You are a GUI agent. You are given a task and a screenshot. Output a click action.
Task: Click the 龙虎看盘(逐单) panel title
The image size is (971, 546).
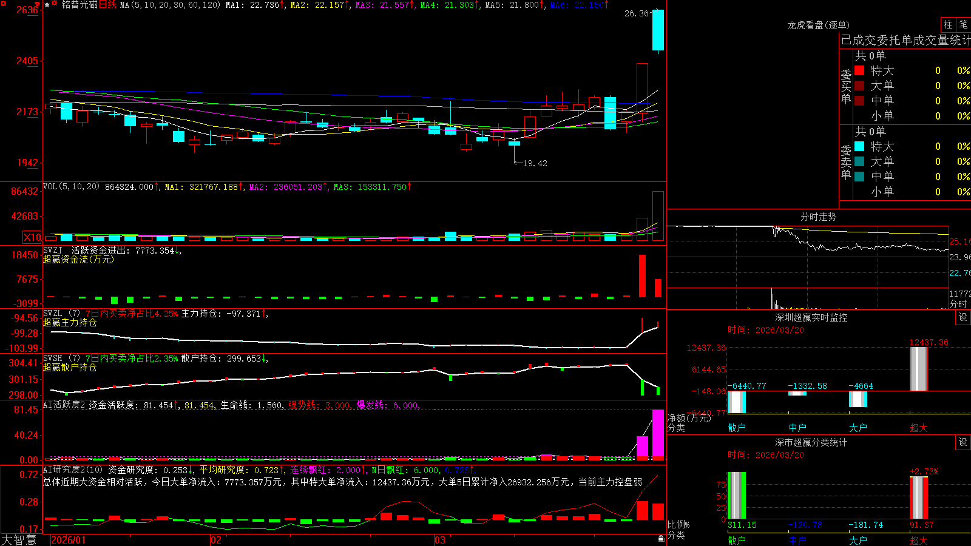pos(818,25)
